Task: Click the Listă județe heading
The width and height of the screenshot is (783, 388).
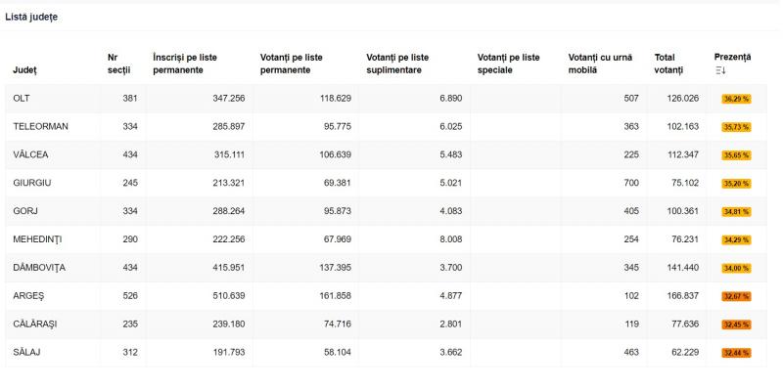Action: click(x=31, y=17)
